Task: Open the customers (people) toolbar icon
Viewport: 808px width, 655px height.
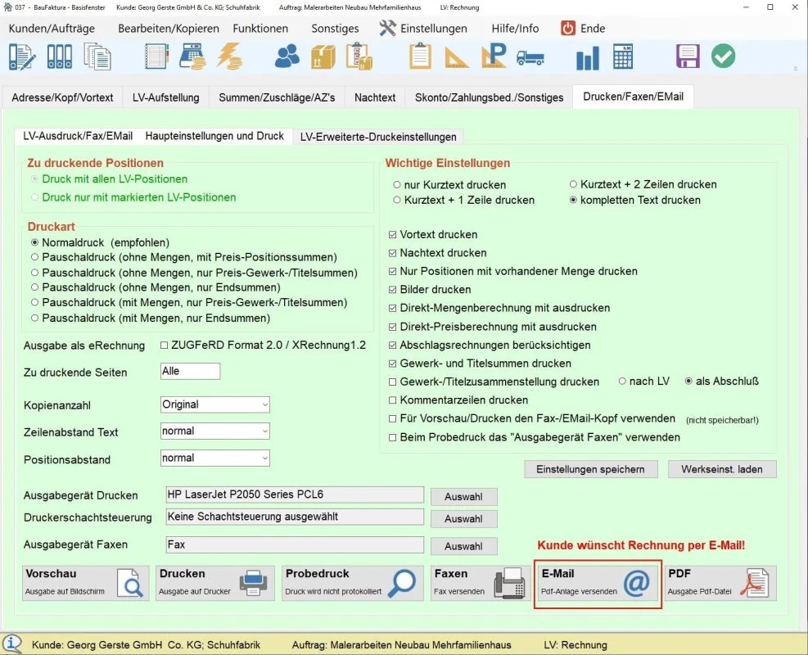Action: click(287, 56)
